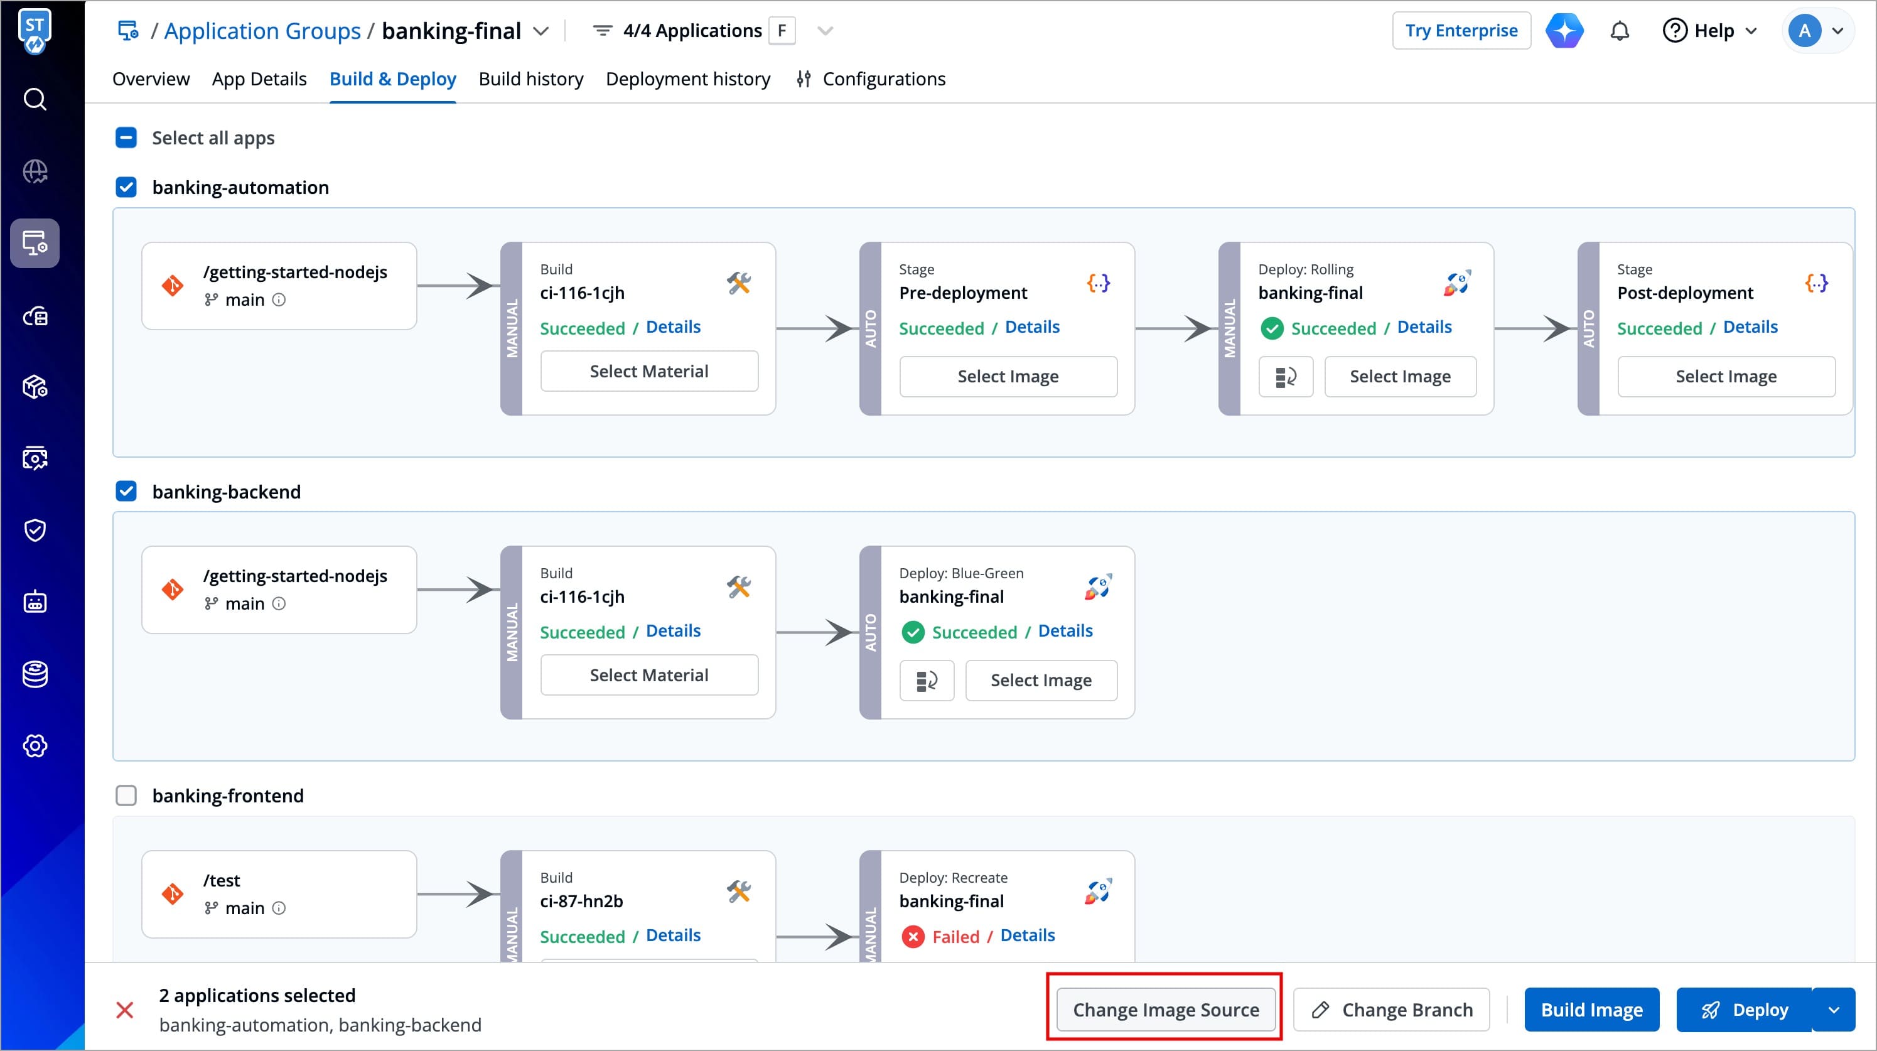Toggle the Select all apps checkbox
1877x1051 pixels.
click(x=126, y=137)
